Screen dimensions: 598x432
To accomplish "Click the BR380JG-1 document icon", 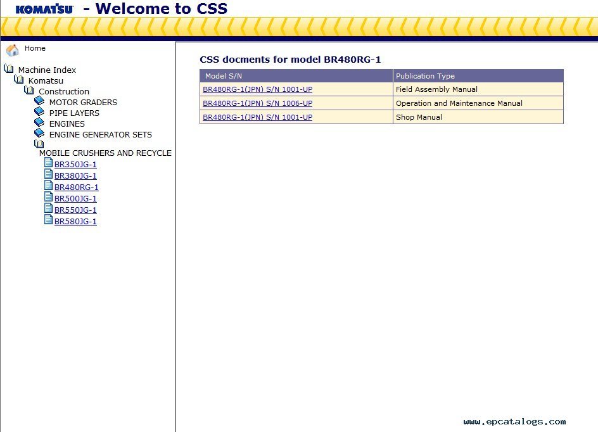I will 48,174.
